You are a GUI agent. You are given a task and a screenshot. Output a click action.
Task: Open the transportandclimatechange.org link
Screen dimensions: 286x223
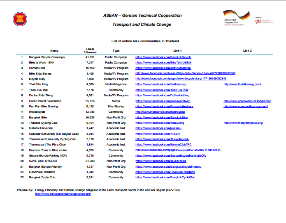click(63, 194)
